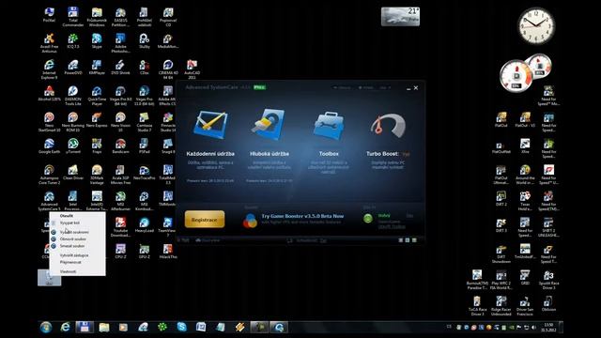The height and width of the screenshot is (338, 601).
Task: Open the Windows Start menu orb
Action: (46, 327)
